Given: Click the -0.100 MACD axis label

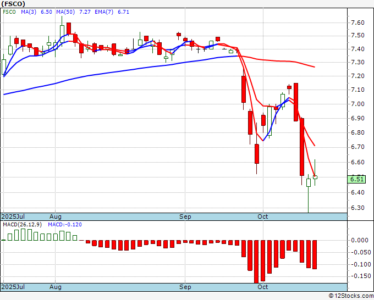Looking at the screenshot, I should (x=361, y=264).
